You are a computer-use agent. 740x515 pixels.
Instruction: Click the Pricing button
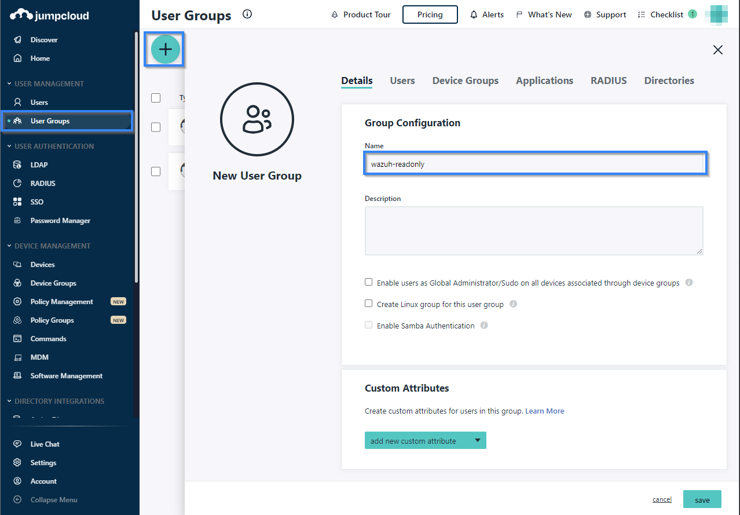430,14
